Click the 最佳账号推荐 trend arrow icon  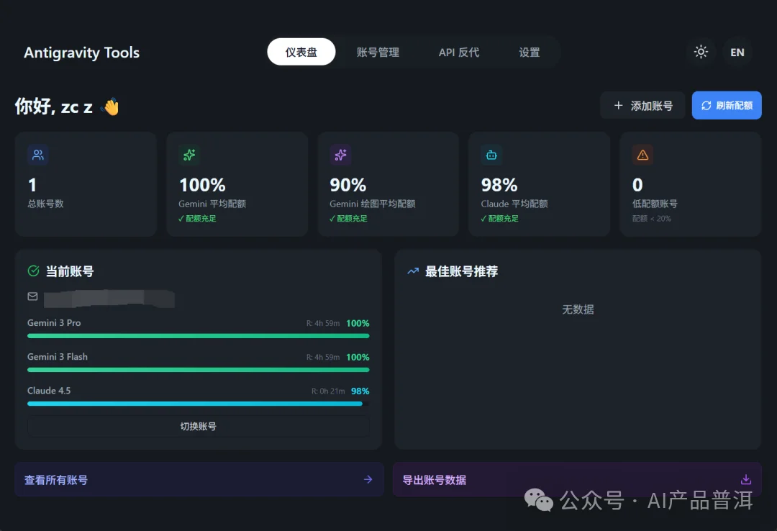pos(412,271)
